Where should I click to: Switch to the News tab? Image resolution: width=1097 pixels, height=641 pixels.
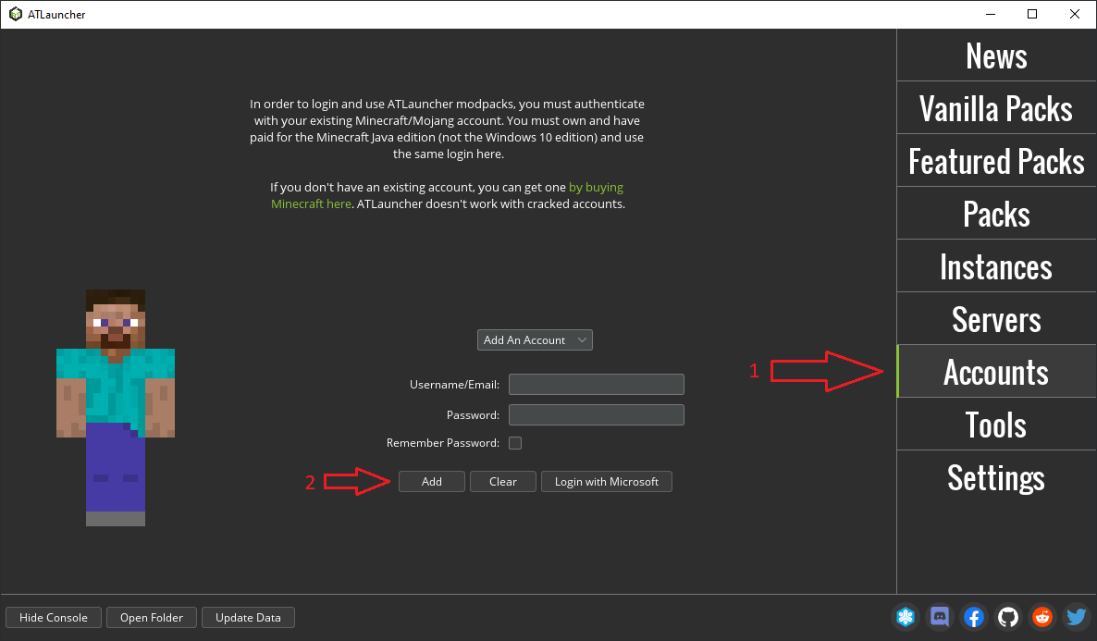pyautogui.click(x=996, y=55)
